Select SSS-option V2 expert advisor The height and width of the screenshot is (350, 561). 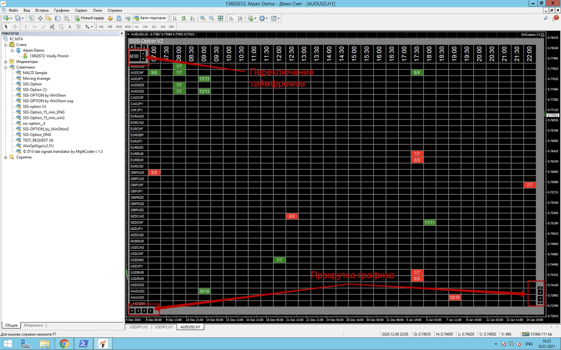tap(34, 107)
